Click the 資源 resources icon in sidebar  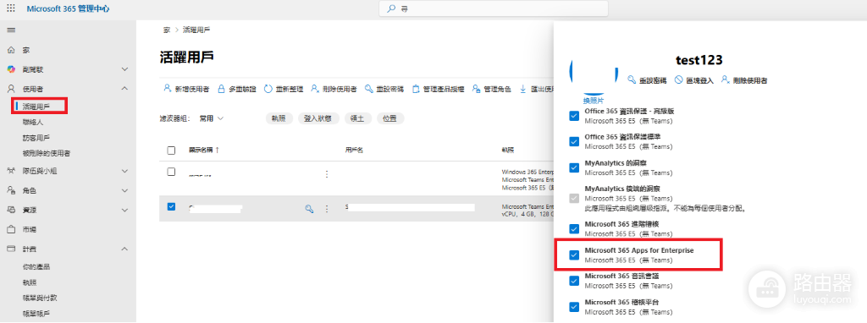11,210
